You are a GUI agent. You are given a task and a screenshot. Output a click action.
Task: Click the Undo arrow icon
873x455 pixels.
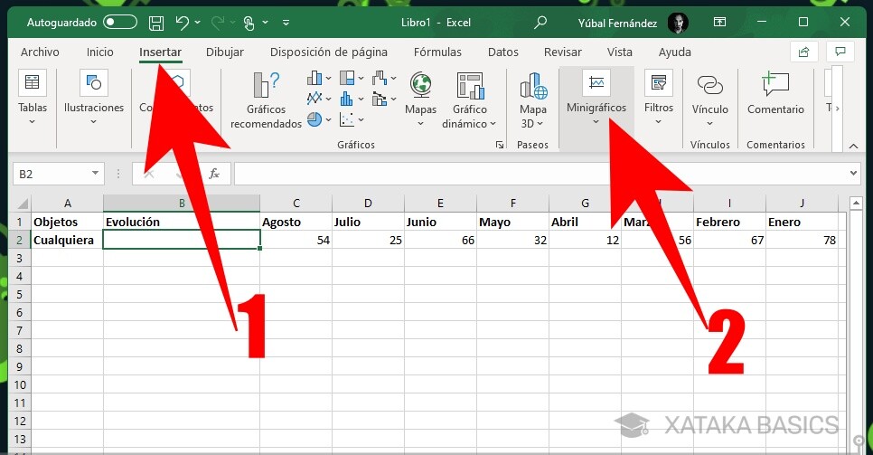point(182,23)
